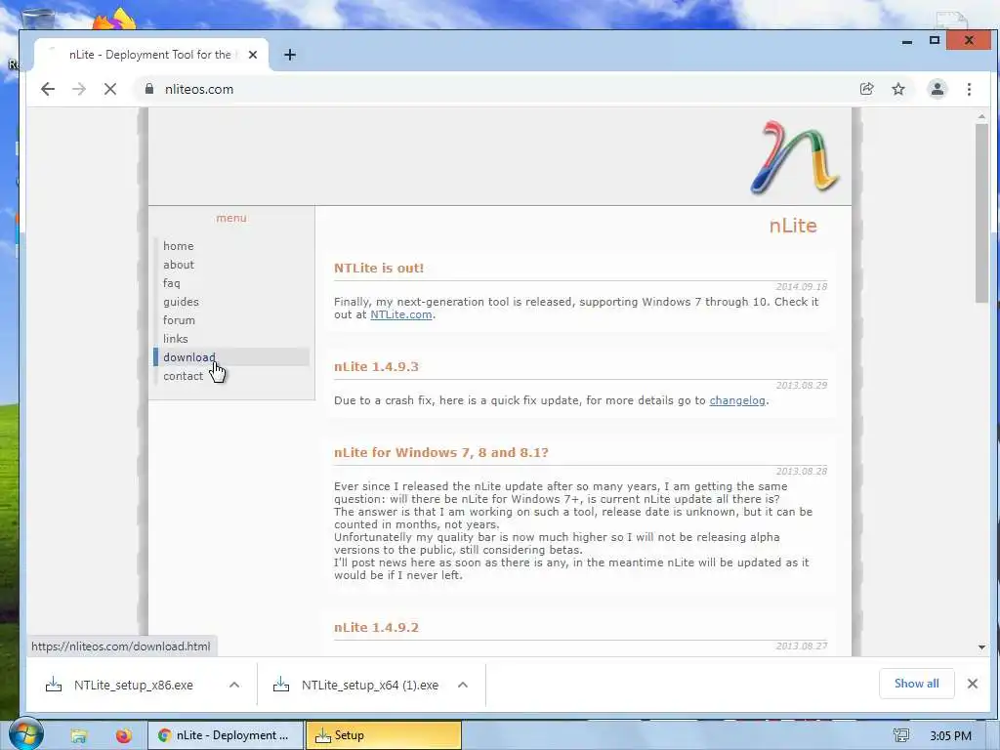This screenshot has width=1000, height=750.
Task: Click the NTLite_setup_x64 (1).exe file icon
Action: click(x=281, y=685)
